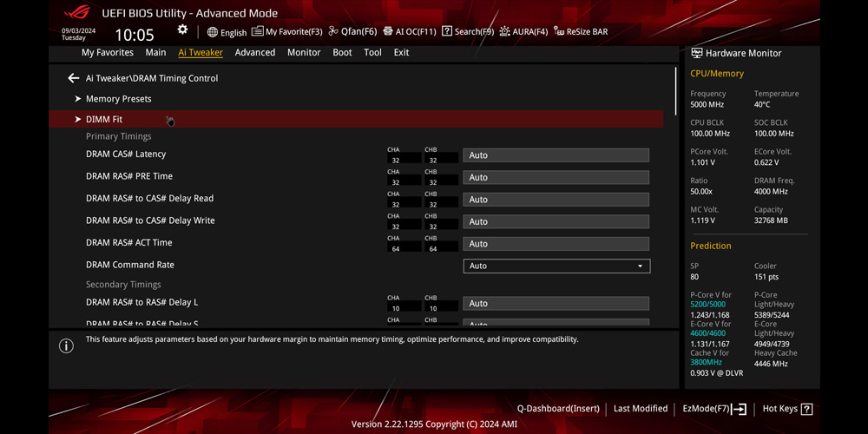This screenshot has height=434, width=868.
Task: Click the 5200/5000 P-Core prediction link
Action: pyautogui.click(x=708, y=305)
